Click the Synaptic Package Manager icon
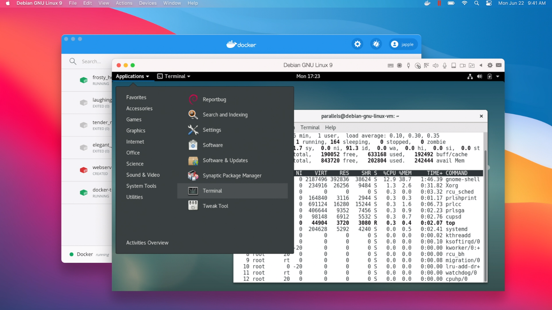The image size is (552, 310). coord(193,176)
